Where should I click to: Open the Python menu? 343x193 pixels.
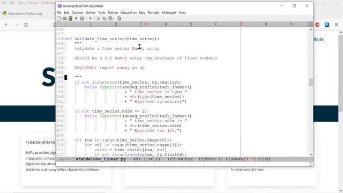click(x=113, y=13)
